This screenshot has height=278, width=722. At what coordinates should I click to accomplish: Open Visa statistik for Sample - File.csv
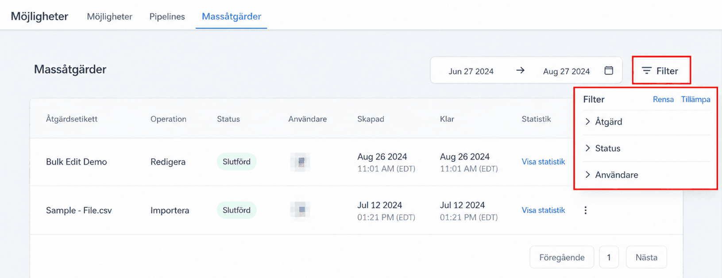click(x=543, y=210)
